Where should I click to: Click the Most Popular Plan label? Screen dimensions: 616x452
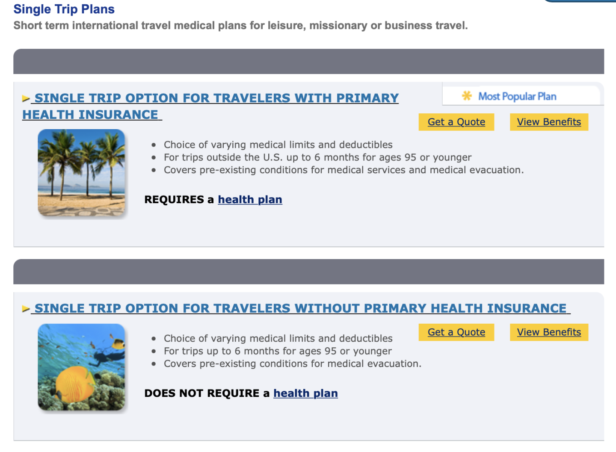(517, 97)
